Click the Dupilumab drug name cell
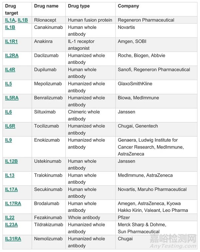 [45, 70]
